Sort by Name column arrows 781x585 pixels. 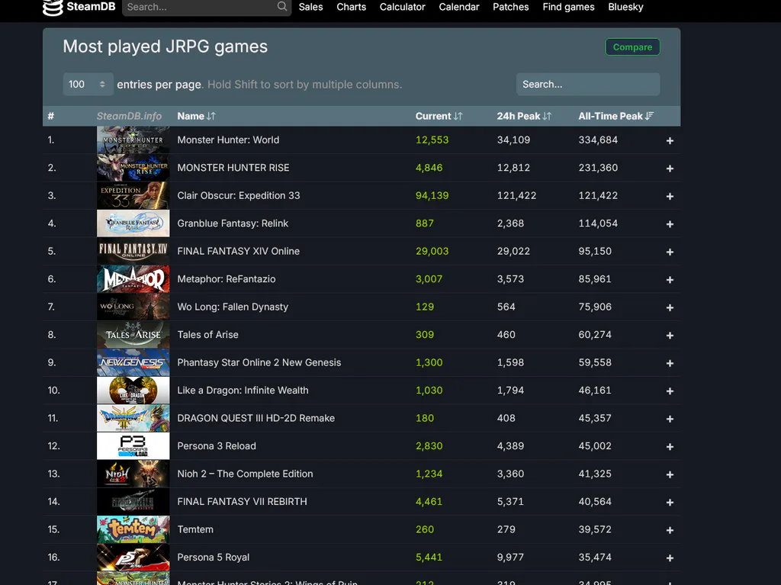(211, 116)
